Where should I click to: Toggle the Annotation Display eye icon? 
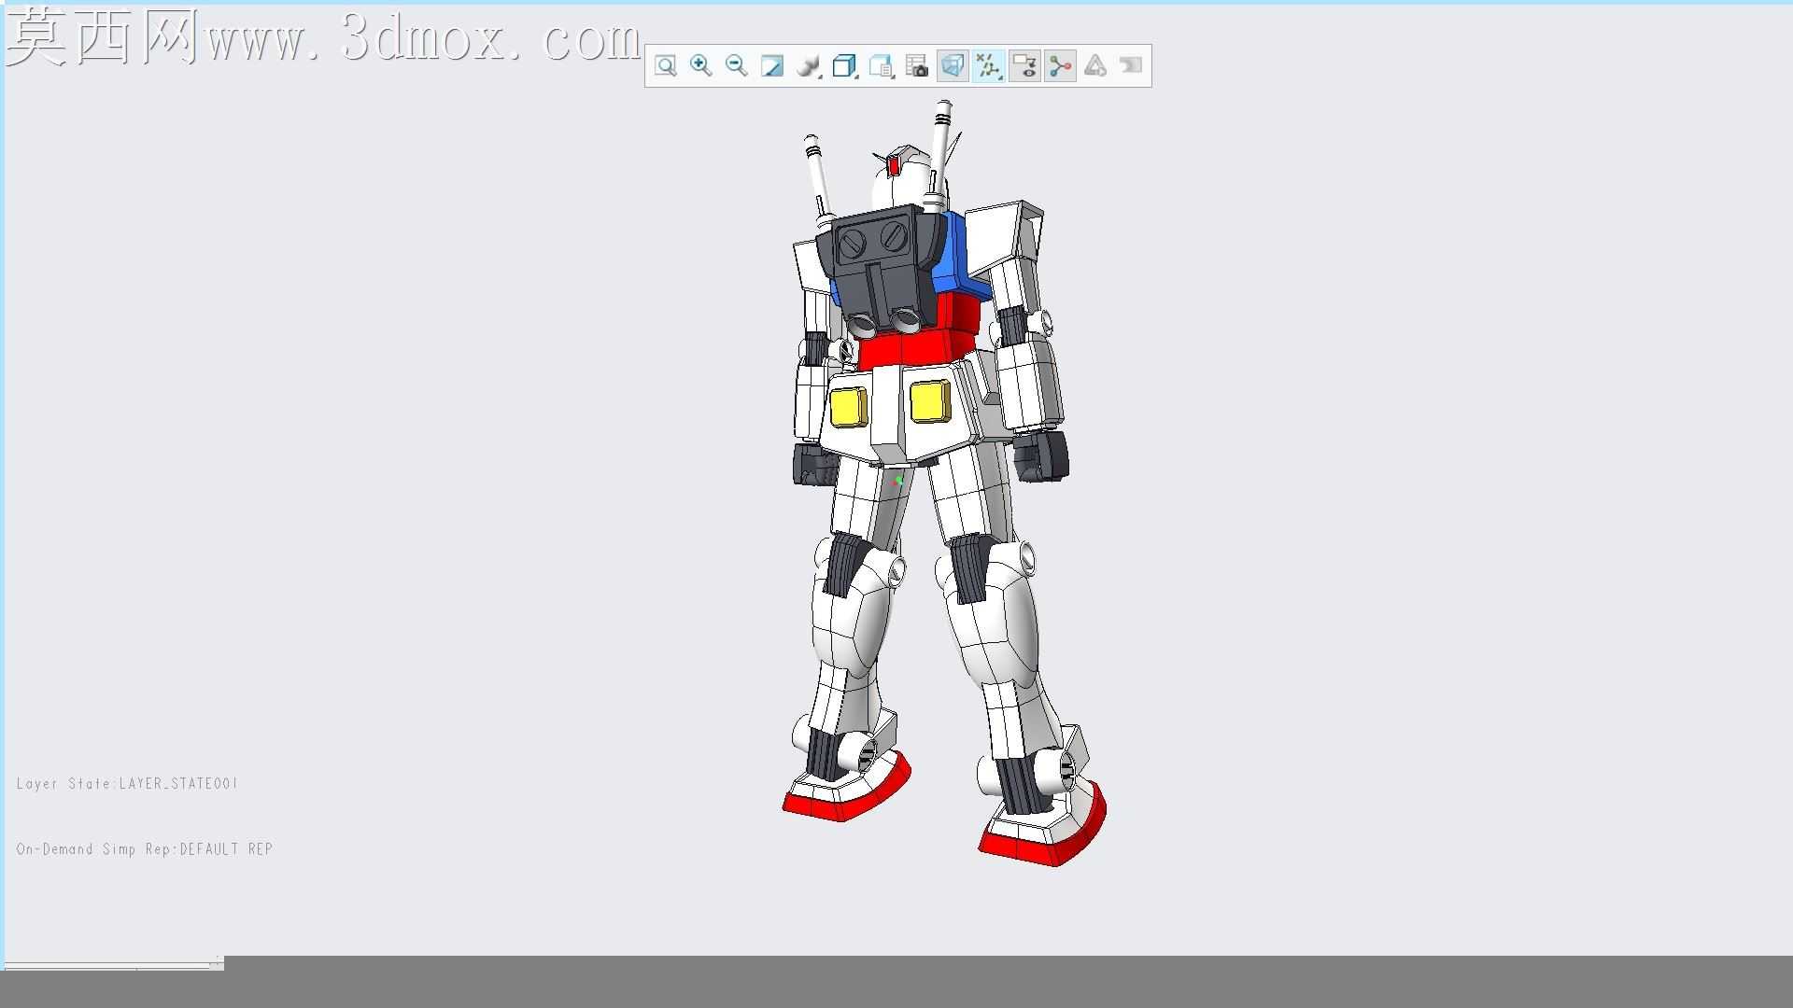(x=1024, y=65)
